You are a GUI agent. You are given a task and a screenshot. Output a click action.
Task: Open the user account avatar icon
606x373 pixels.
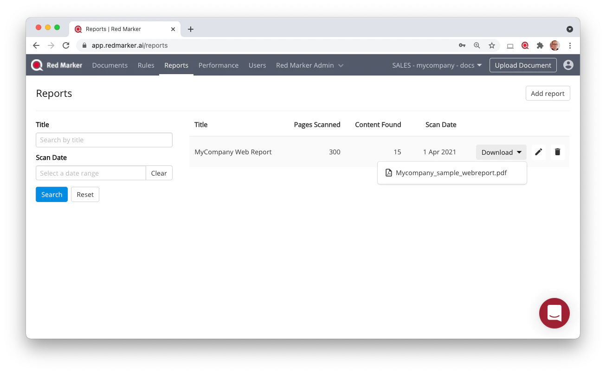(568, 65)
